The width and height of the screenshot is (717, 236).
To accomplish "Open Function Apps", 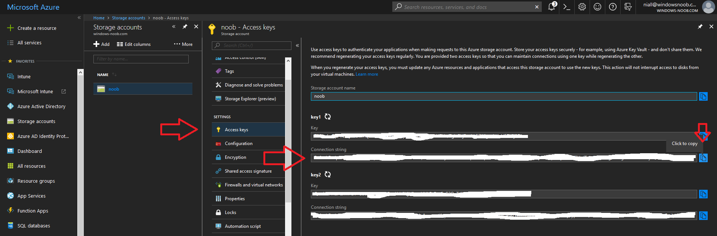I will pyautogui.click(x=33, y=211).
